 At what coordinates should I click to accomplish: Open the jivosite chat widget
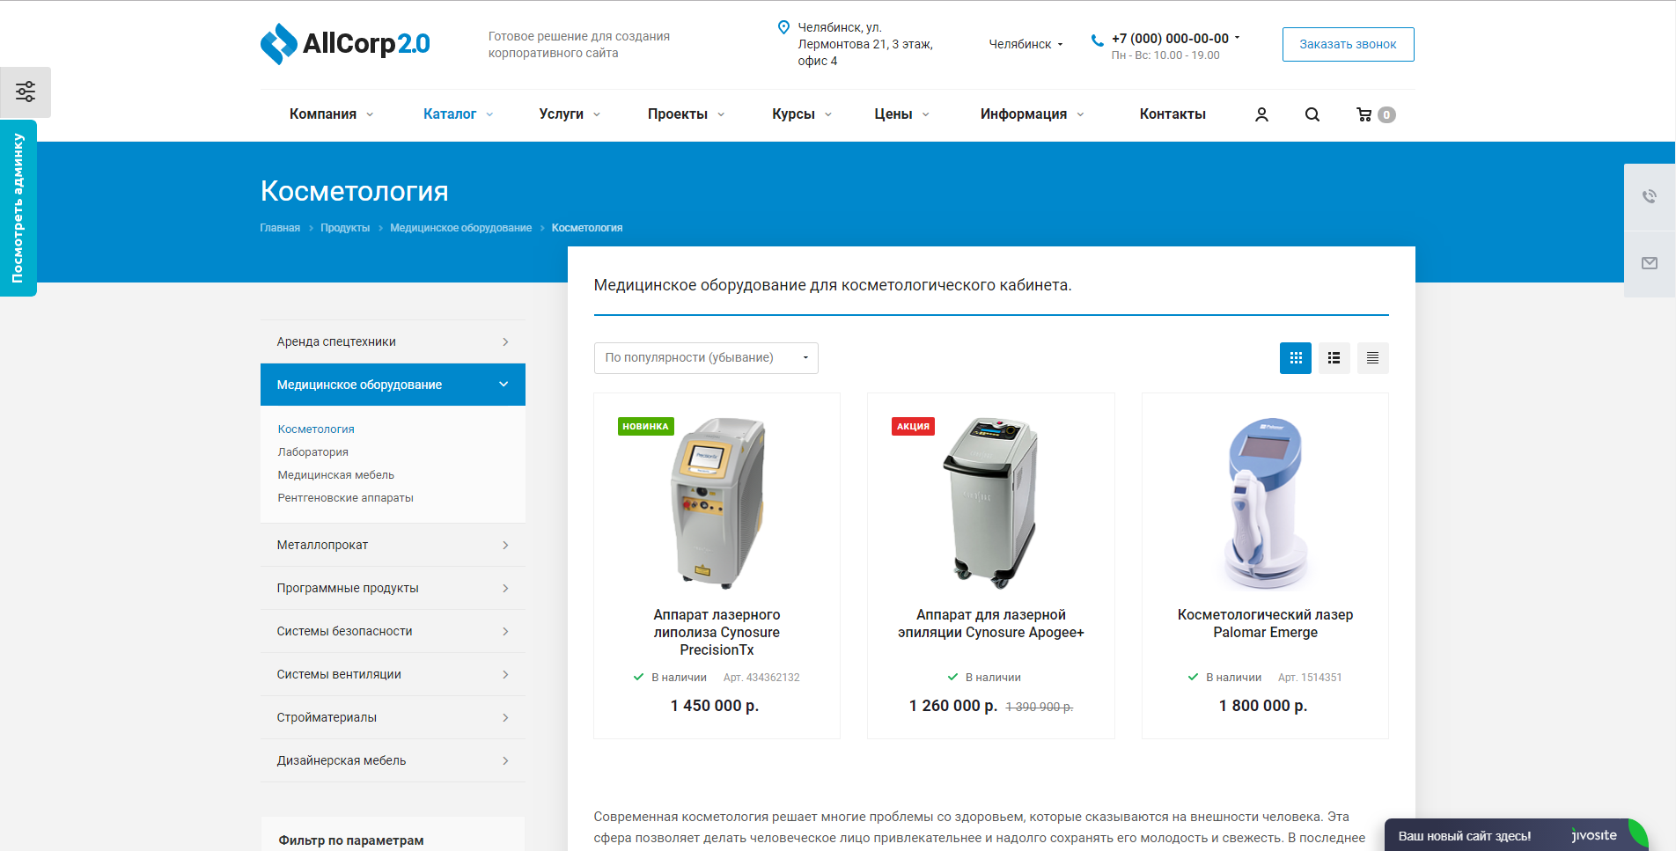1516,835
